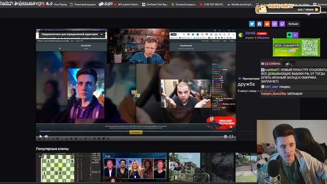Mute the clip player volume
Screen dimensions: 327x184
[x=46, y=136]
